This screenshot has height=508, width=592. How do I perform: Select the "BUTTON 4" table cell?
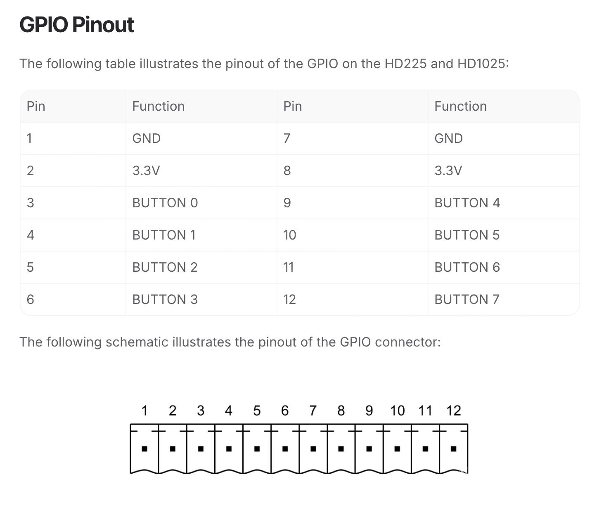[x=467, y=203]
